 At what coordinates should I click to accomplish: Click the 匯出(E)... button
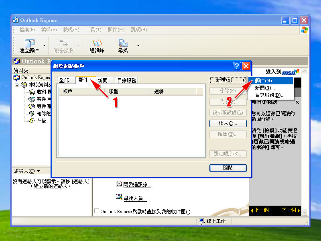228,134
